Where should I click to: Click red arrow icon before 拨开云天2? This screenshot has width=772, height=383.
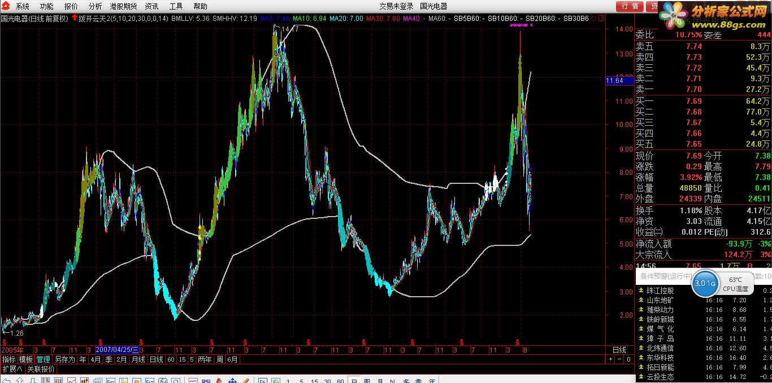click(74, 18)
